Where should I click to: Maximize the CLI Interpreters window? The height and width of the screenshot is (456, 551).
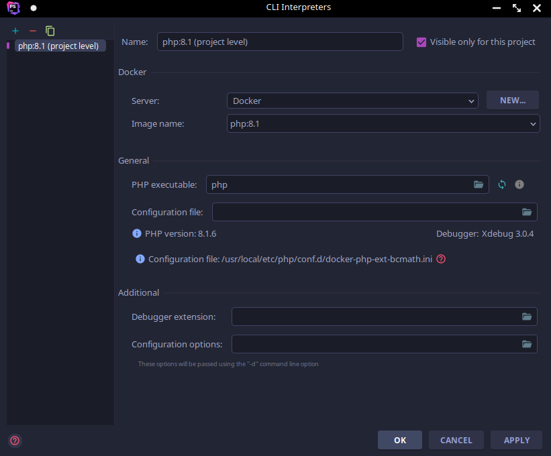pos(517,8)
